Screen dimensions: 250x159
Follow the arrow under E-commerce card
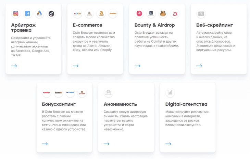(76, 66)
